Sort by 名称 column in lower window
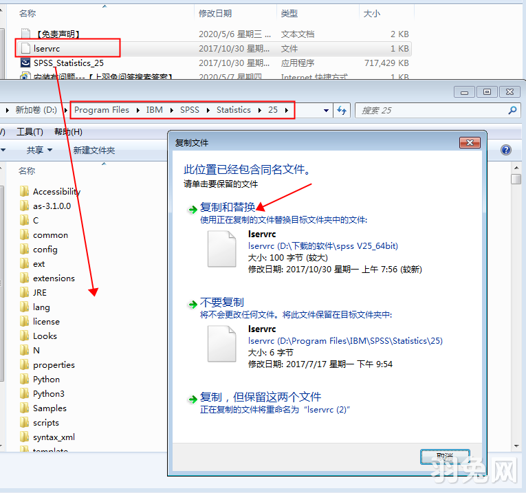526x493 pixels. point(27,171)
